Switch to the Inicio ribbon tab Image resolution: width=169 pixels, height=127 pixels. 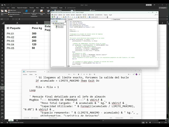point(8,8)
